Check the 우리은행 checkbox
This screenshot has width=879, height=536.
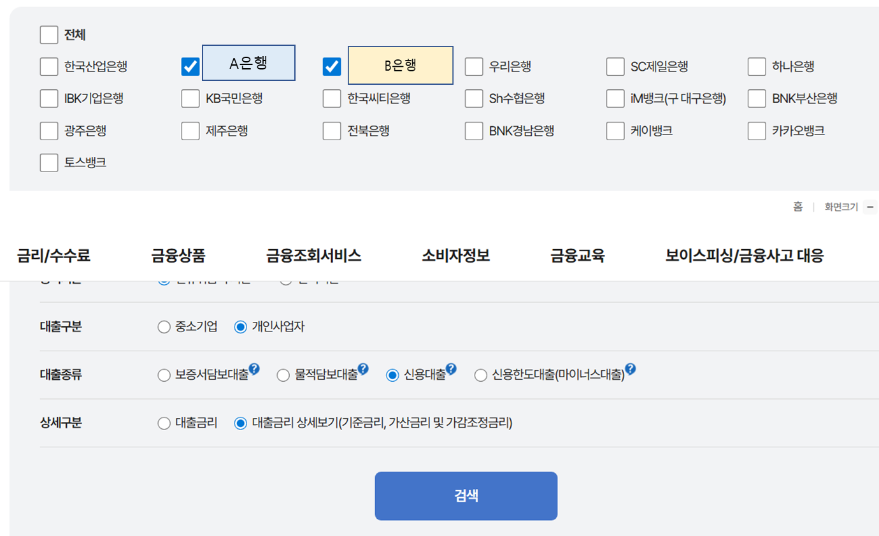coord(474,66)
